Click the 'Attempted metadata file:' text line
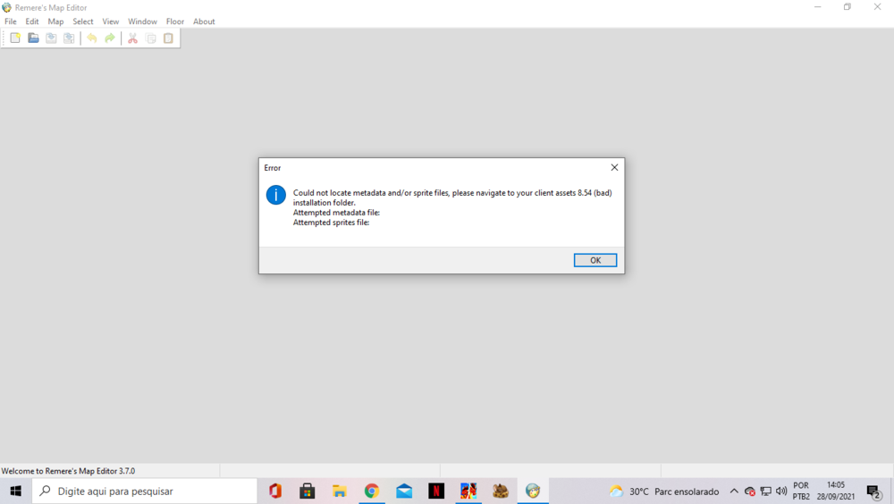The height and width of the screenshot is (504, 894). (x=336, y=213)
